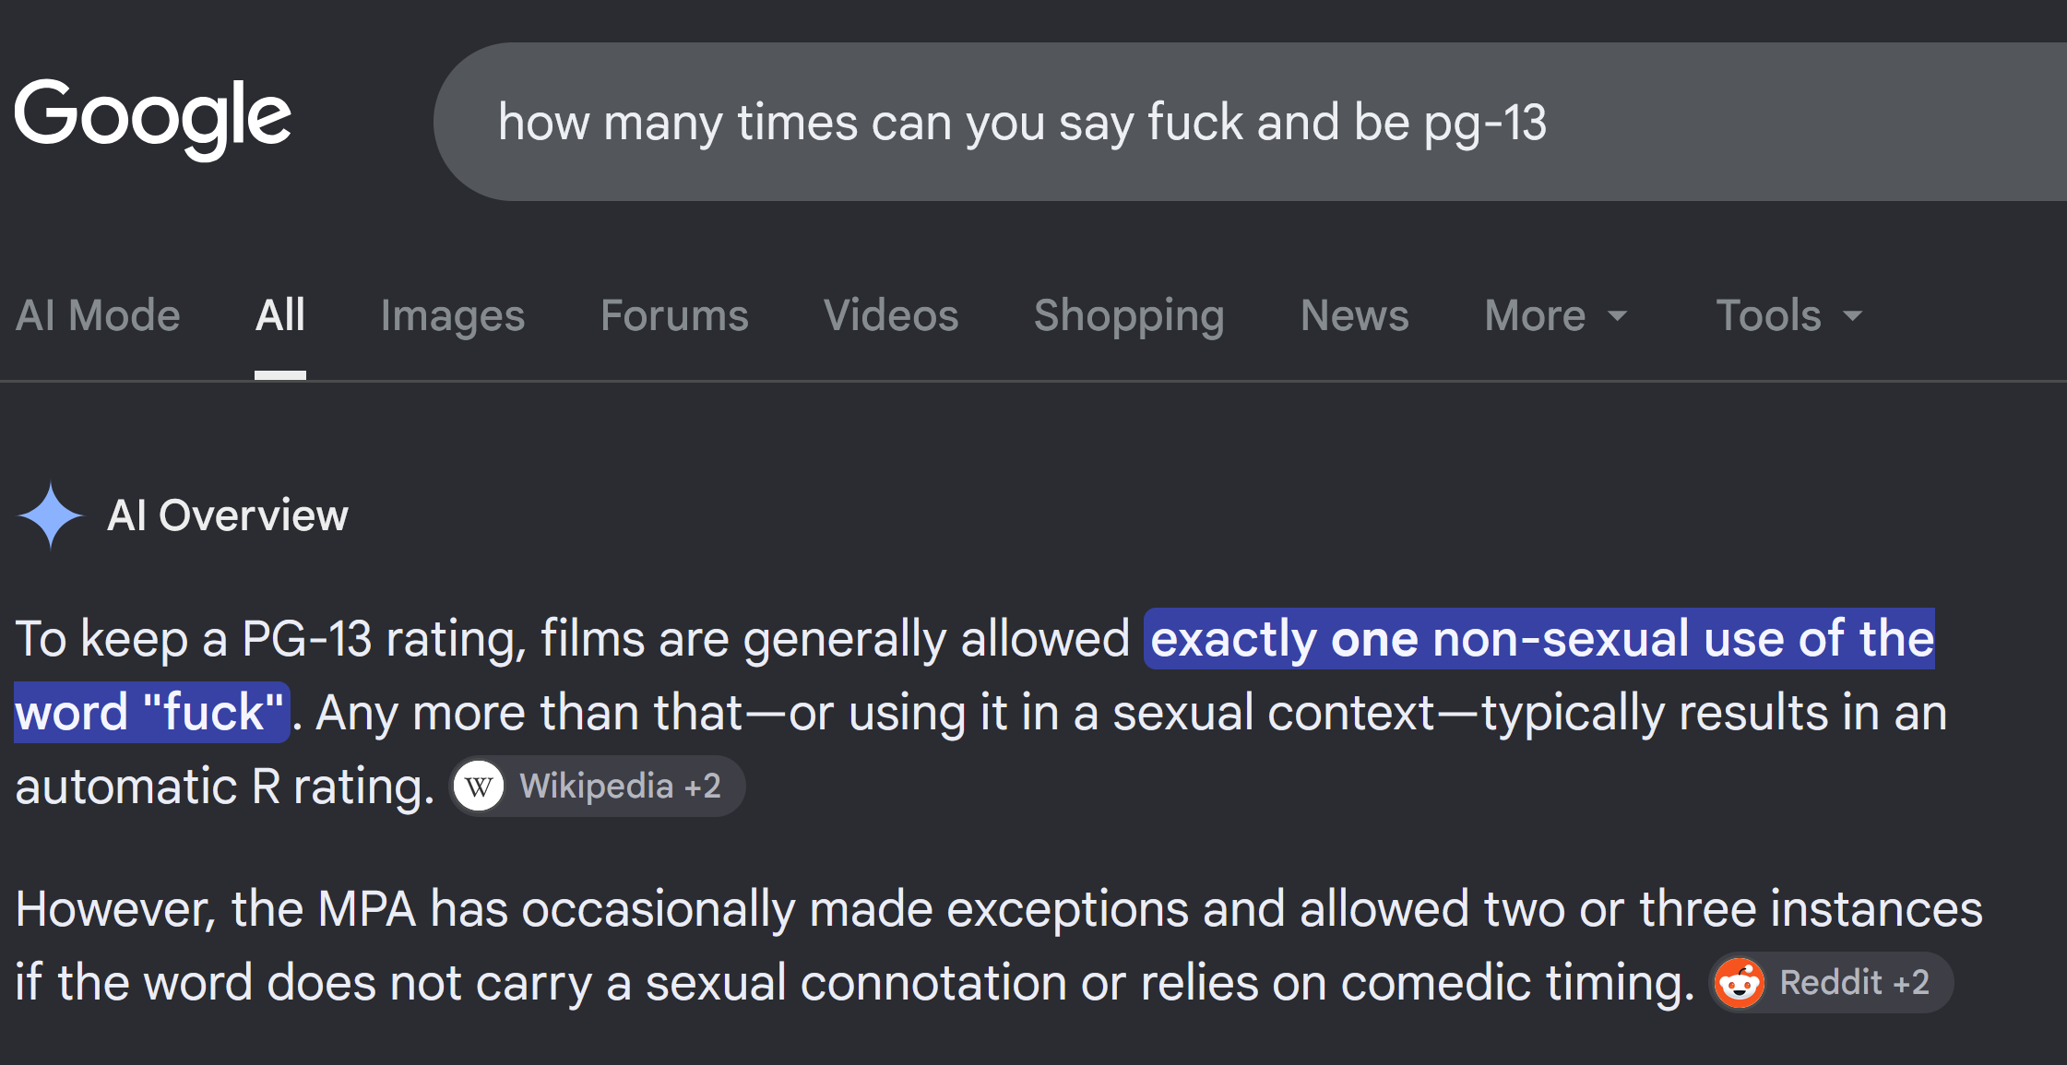Open the Forums tab
The width and height of the screenshot is (2067, 1065).
tap(674, 315)
